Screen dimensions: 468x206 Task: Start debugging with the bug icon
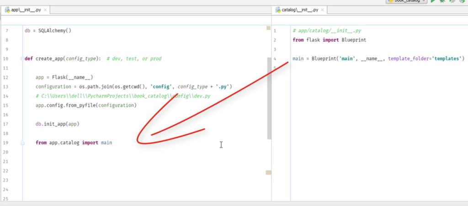pos(442,1)
